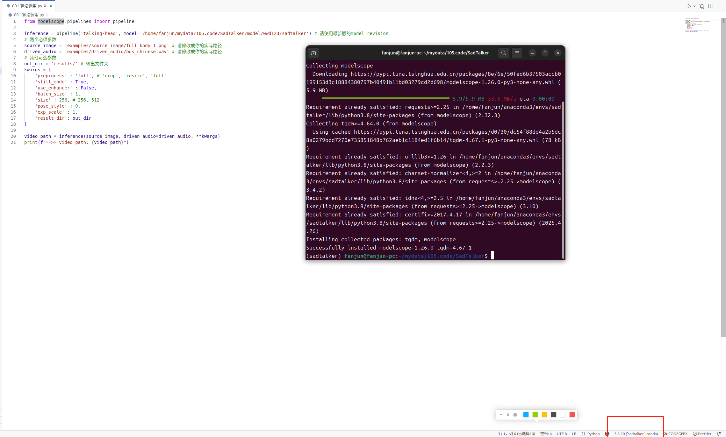The width and height of the screenshot is (726, 437).
Task: Click the Prettier status bar item
Action: (702, 434)
